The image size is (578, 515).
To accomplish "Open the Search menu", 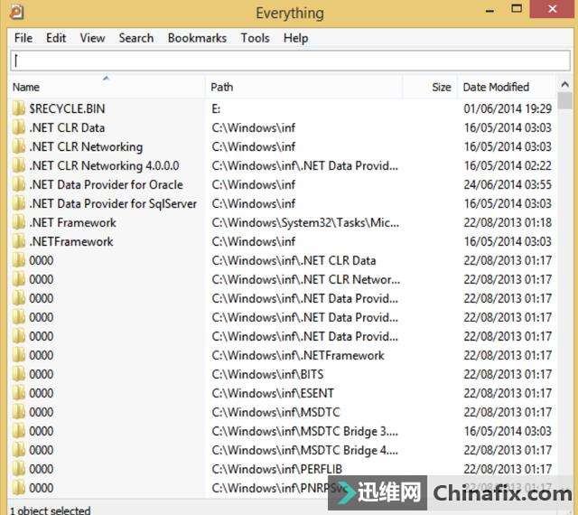I will click(x=136, y=38).
